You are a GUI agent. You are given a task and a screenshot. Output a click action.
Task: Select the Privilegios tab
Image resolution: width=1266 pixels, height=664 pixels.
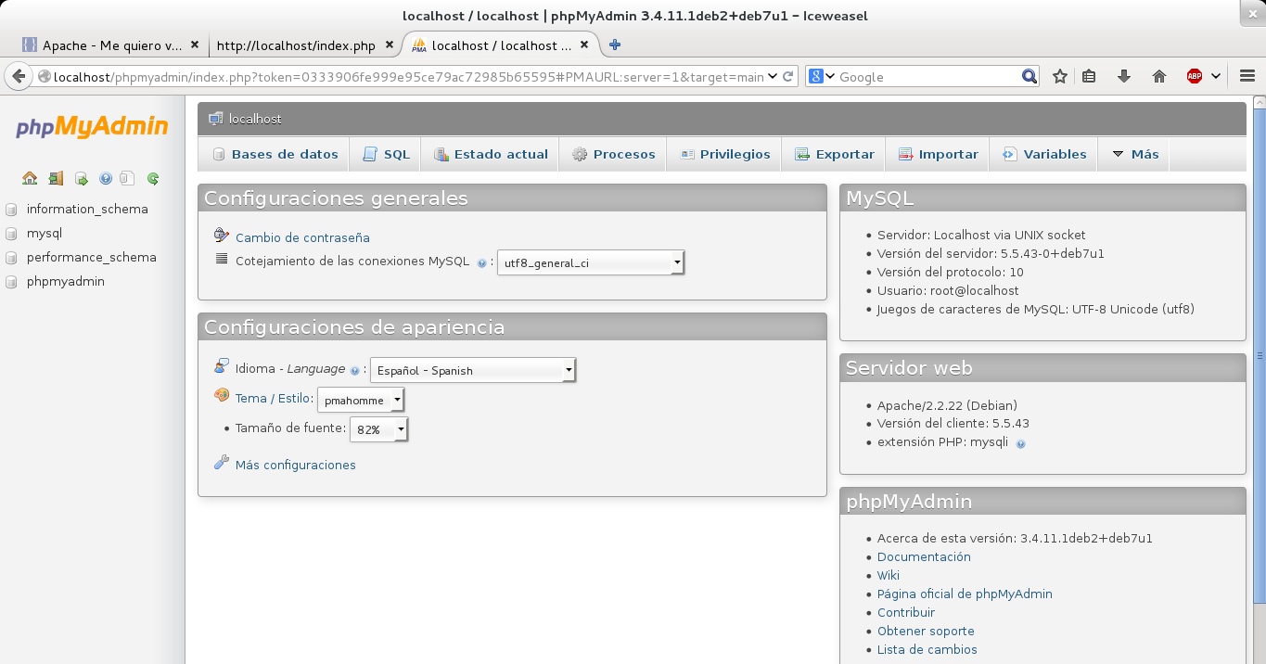coord(724,155)
